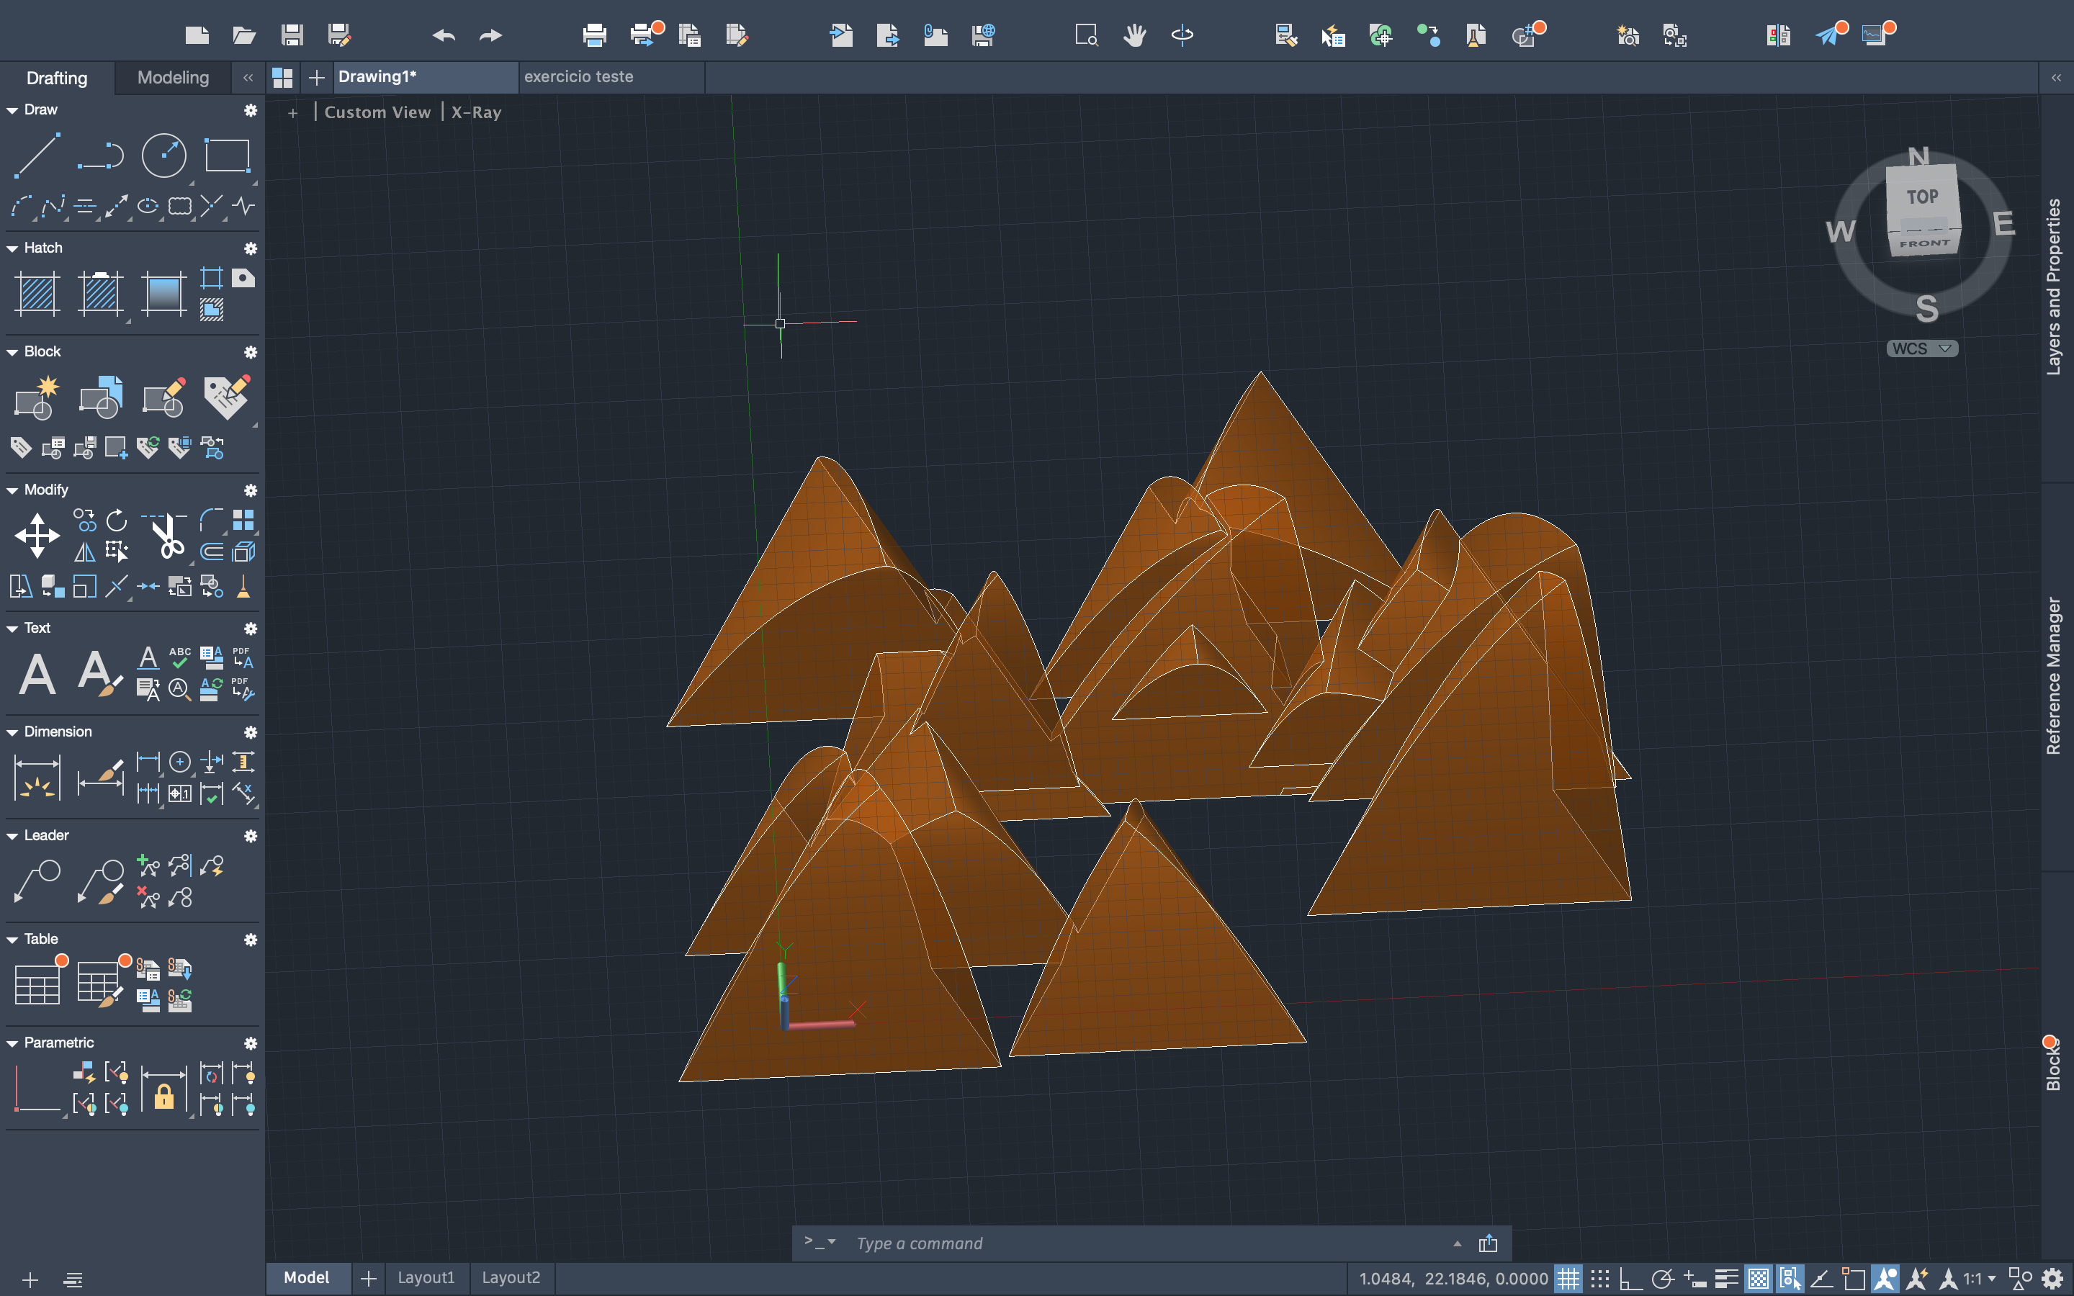Viewport: 2074px width, 1296px height.
Task: Switch to the Modeling tab
Action: tap(173, 77)
